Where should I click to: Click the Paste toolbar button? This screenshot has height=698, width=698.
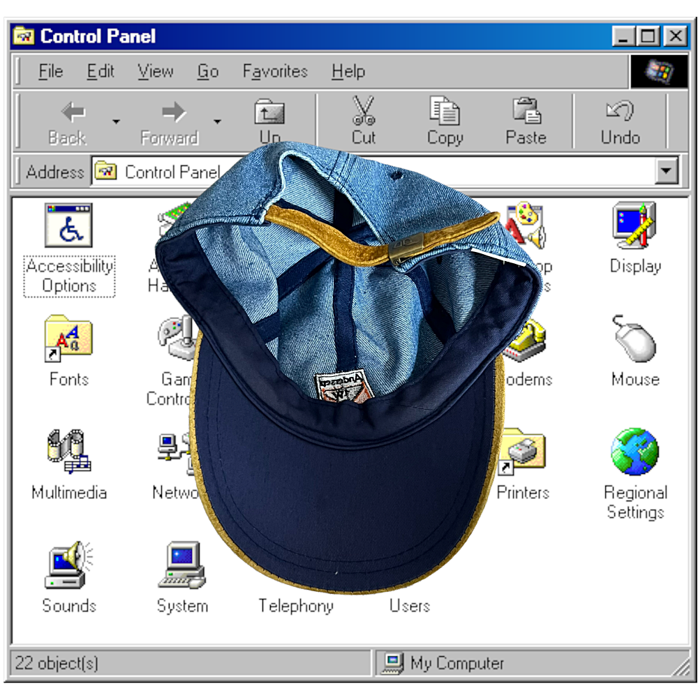(526, 120)
